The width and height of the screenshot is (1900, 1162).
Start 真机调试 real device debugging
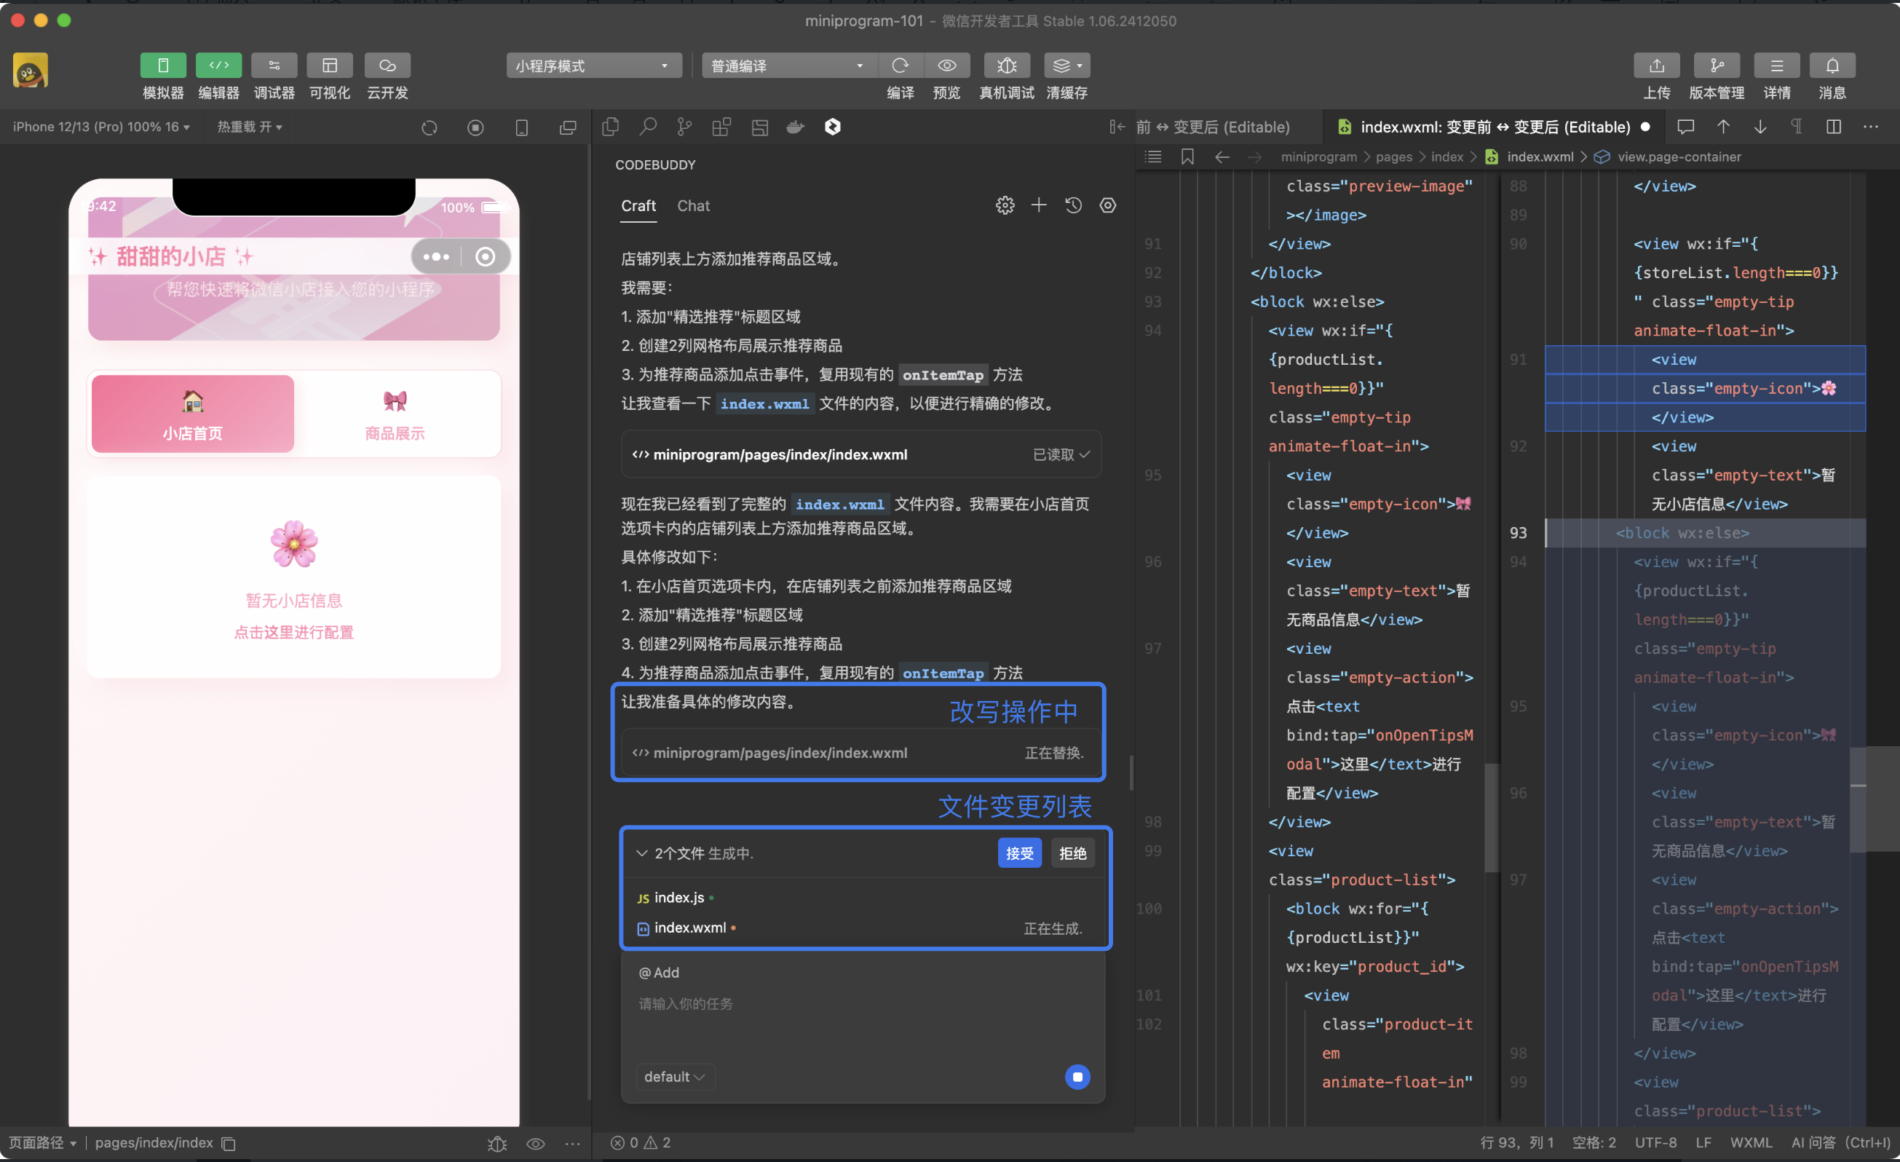click(x=1006, y=66)
